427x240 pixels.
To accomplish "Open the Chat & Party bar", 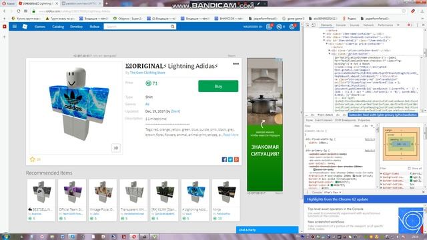I will click(267, 230).
